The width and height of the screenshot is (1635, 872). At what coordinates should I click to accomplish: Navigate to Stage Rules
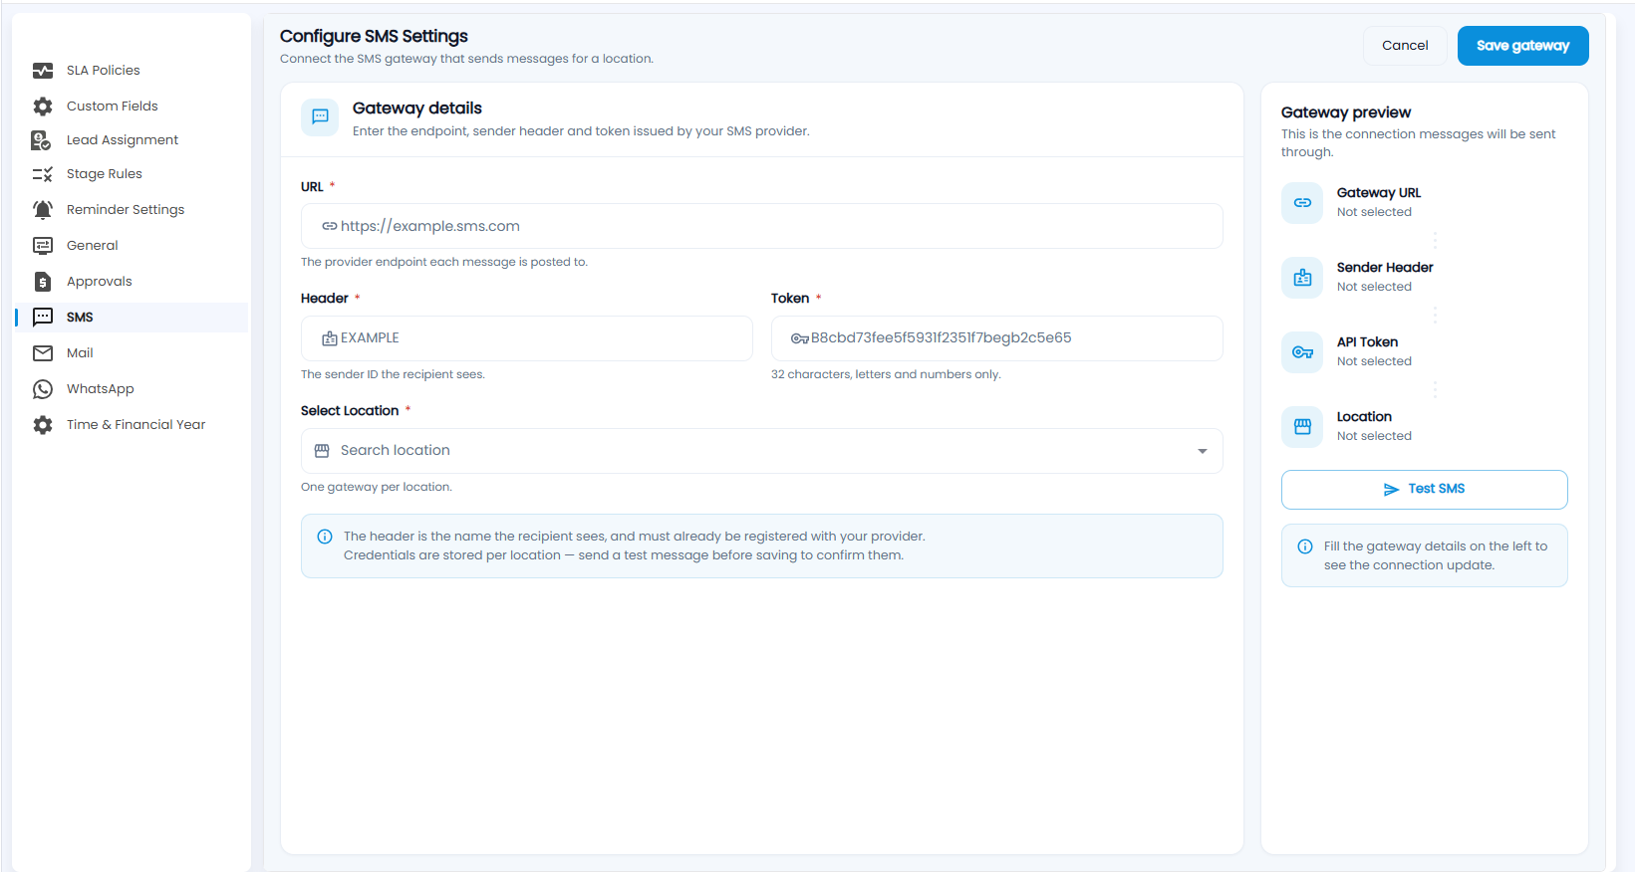105,174
